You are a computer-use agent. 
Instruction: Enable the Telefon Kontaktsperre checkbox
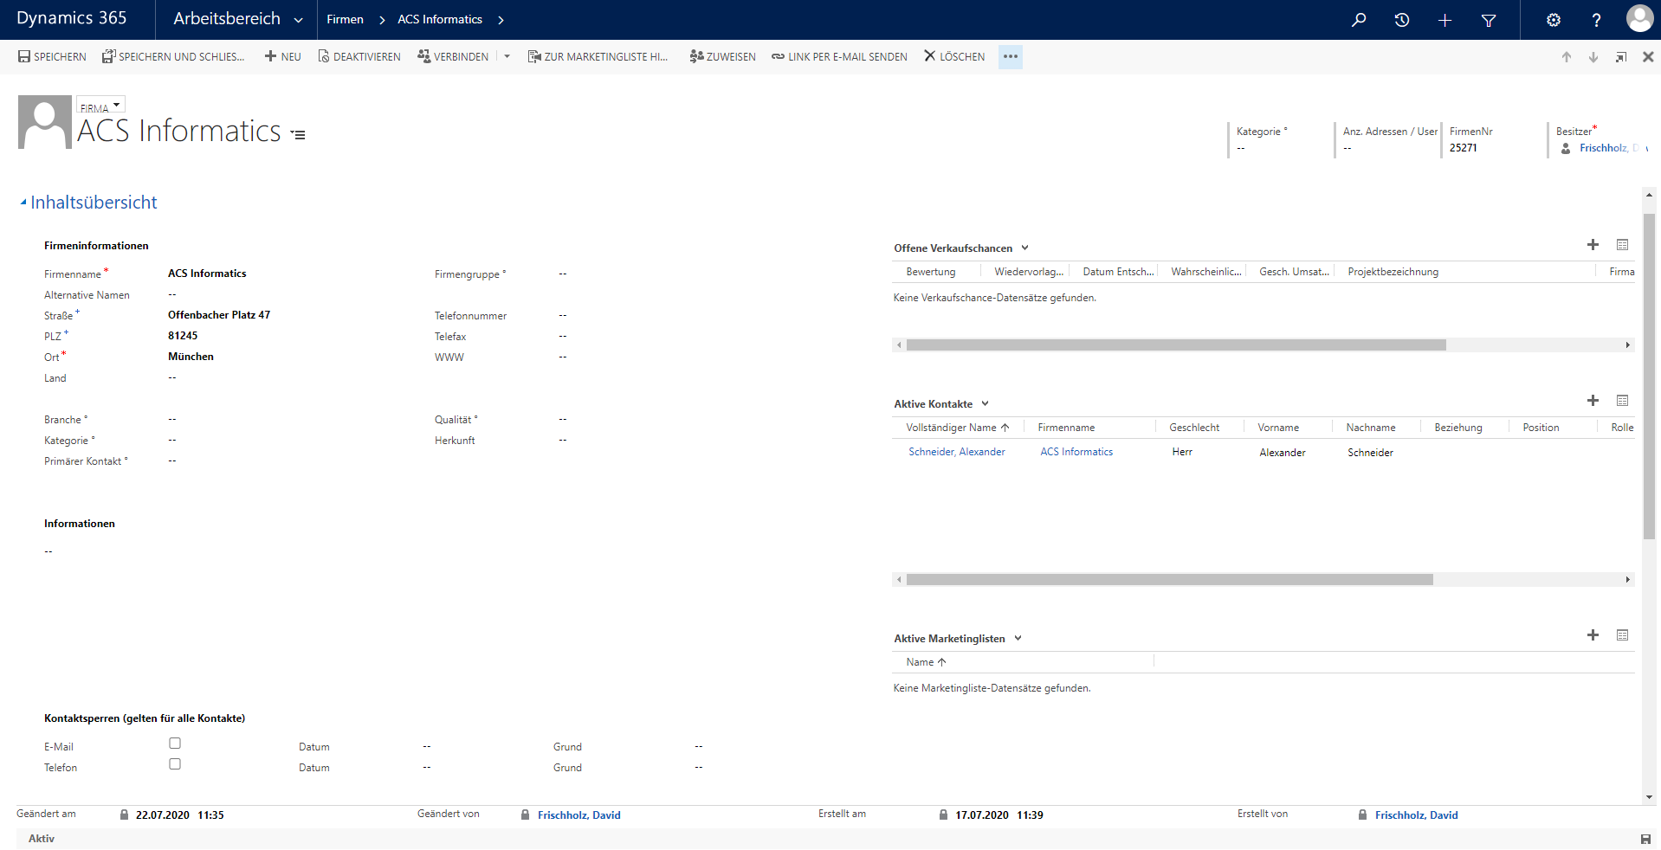(175, 764)
